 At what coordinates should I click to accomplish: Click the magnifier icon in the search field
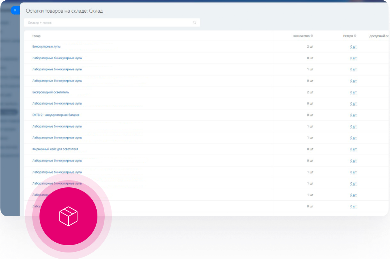click(194, 22)
